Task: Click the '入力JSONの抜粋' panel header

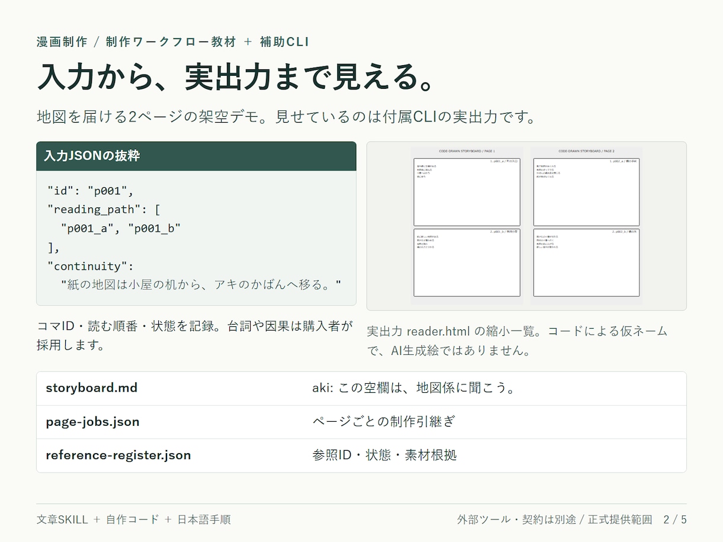Action: point(196,156)
